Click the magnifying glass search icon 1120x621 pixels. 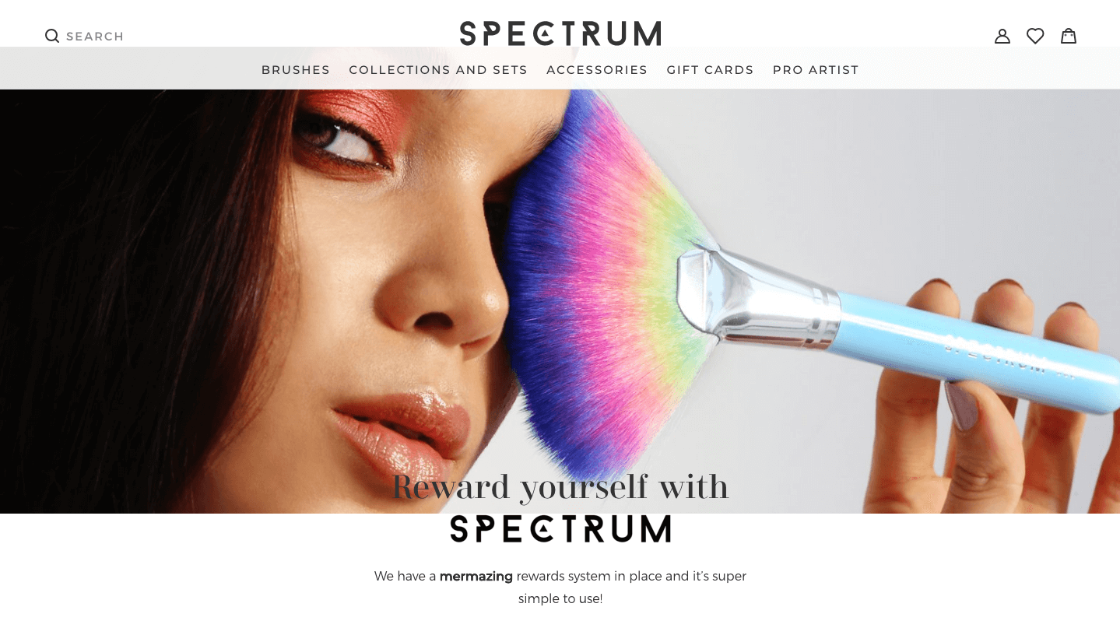(x=52, y=36)
